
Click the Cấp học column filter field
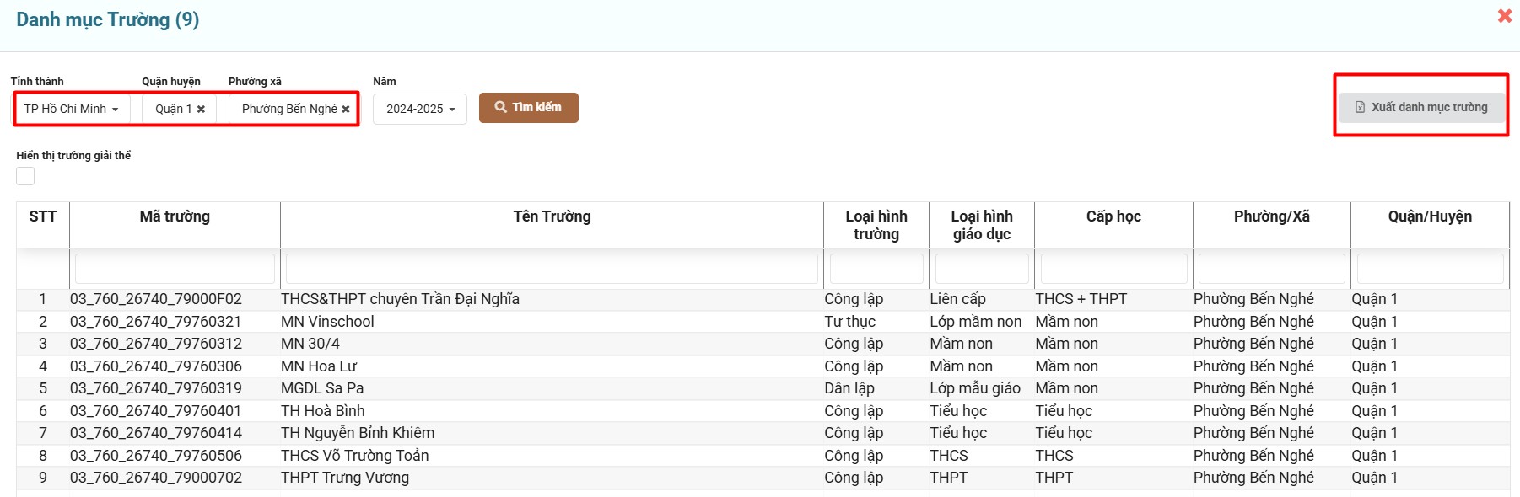1113,269
